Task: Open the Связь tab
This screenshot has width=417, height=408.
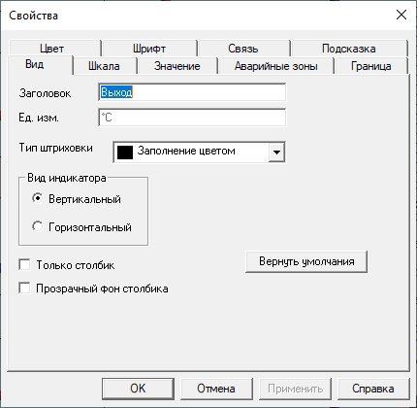Action: coord(243,49)
